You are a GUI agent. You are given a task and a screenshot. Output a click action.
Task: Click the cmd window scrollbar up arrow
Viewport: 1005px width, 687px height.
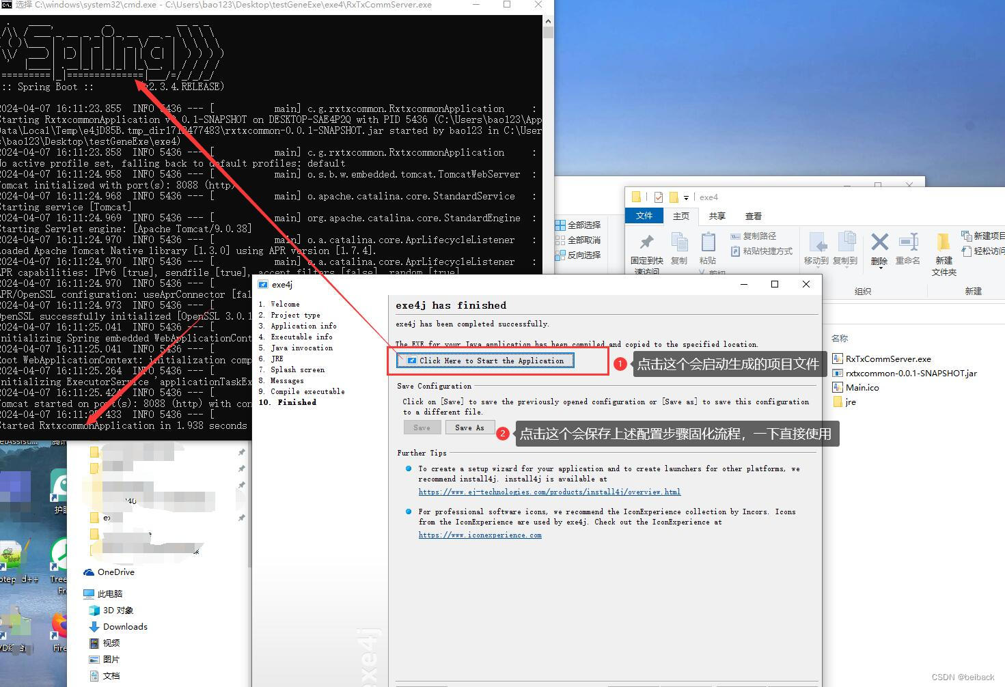click(x=548, y=21)
